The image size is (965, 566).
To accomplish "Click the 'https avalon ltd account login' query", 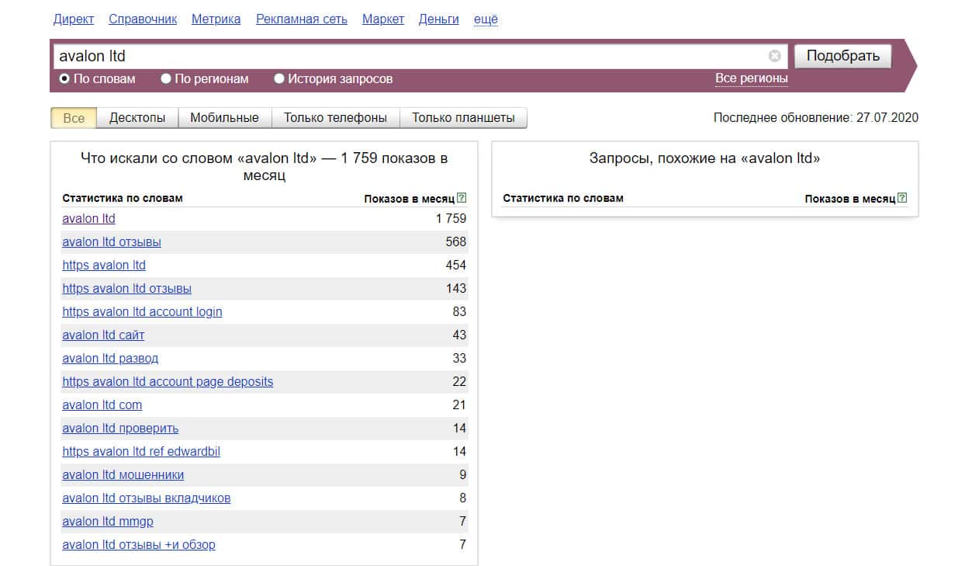I will [142, 311].
